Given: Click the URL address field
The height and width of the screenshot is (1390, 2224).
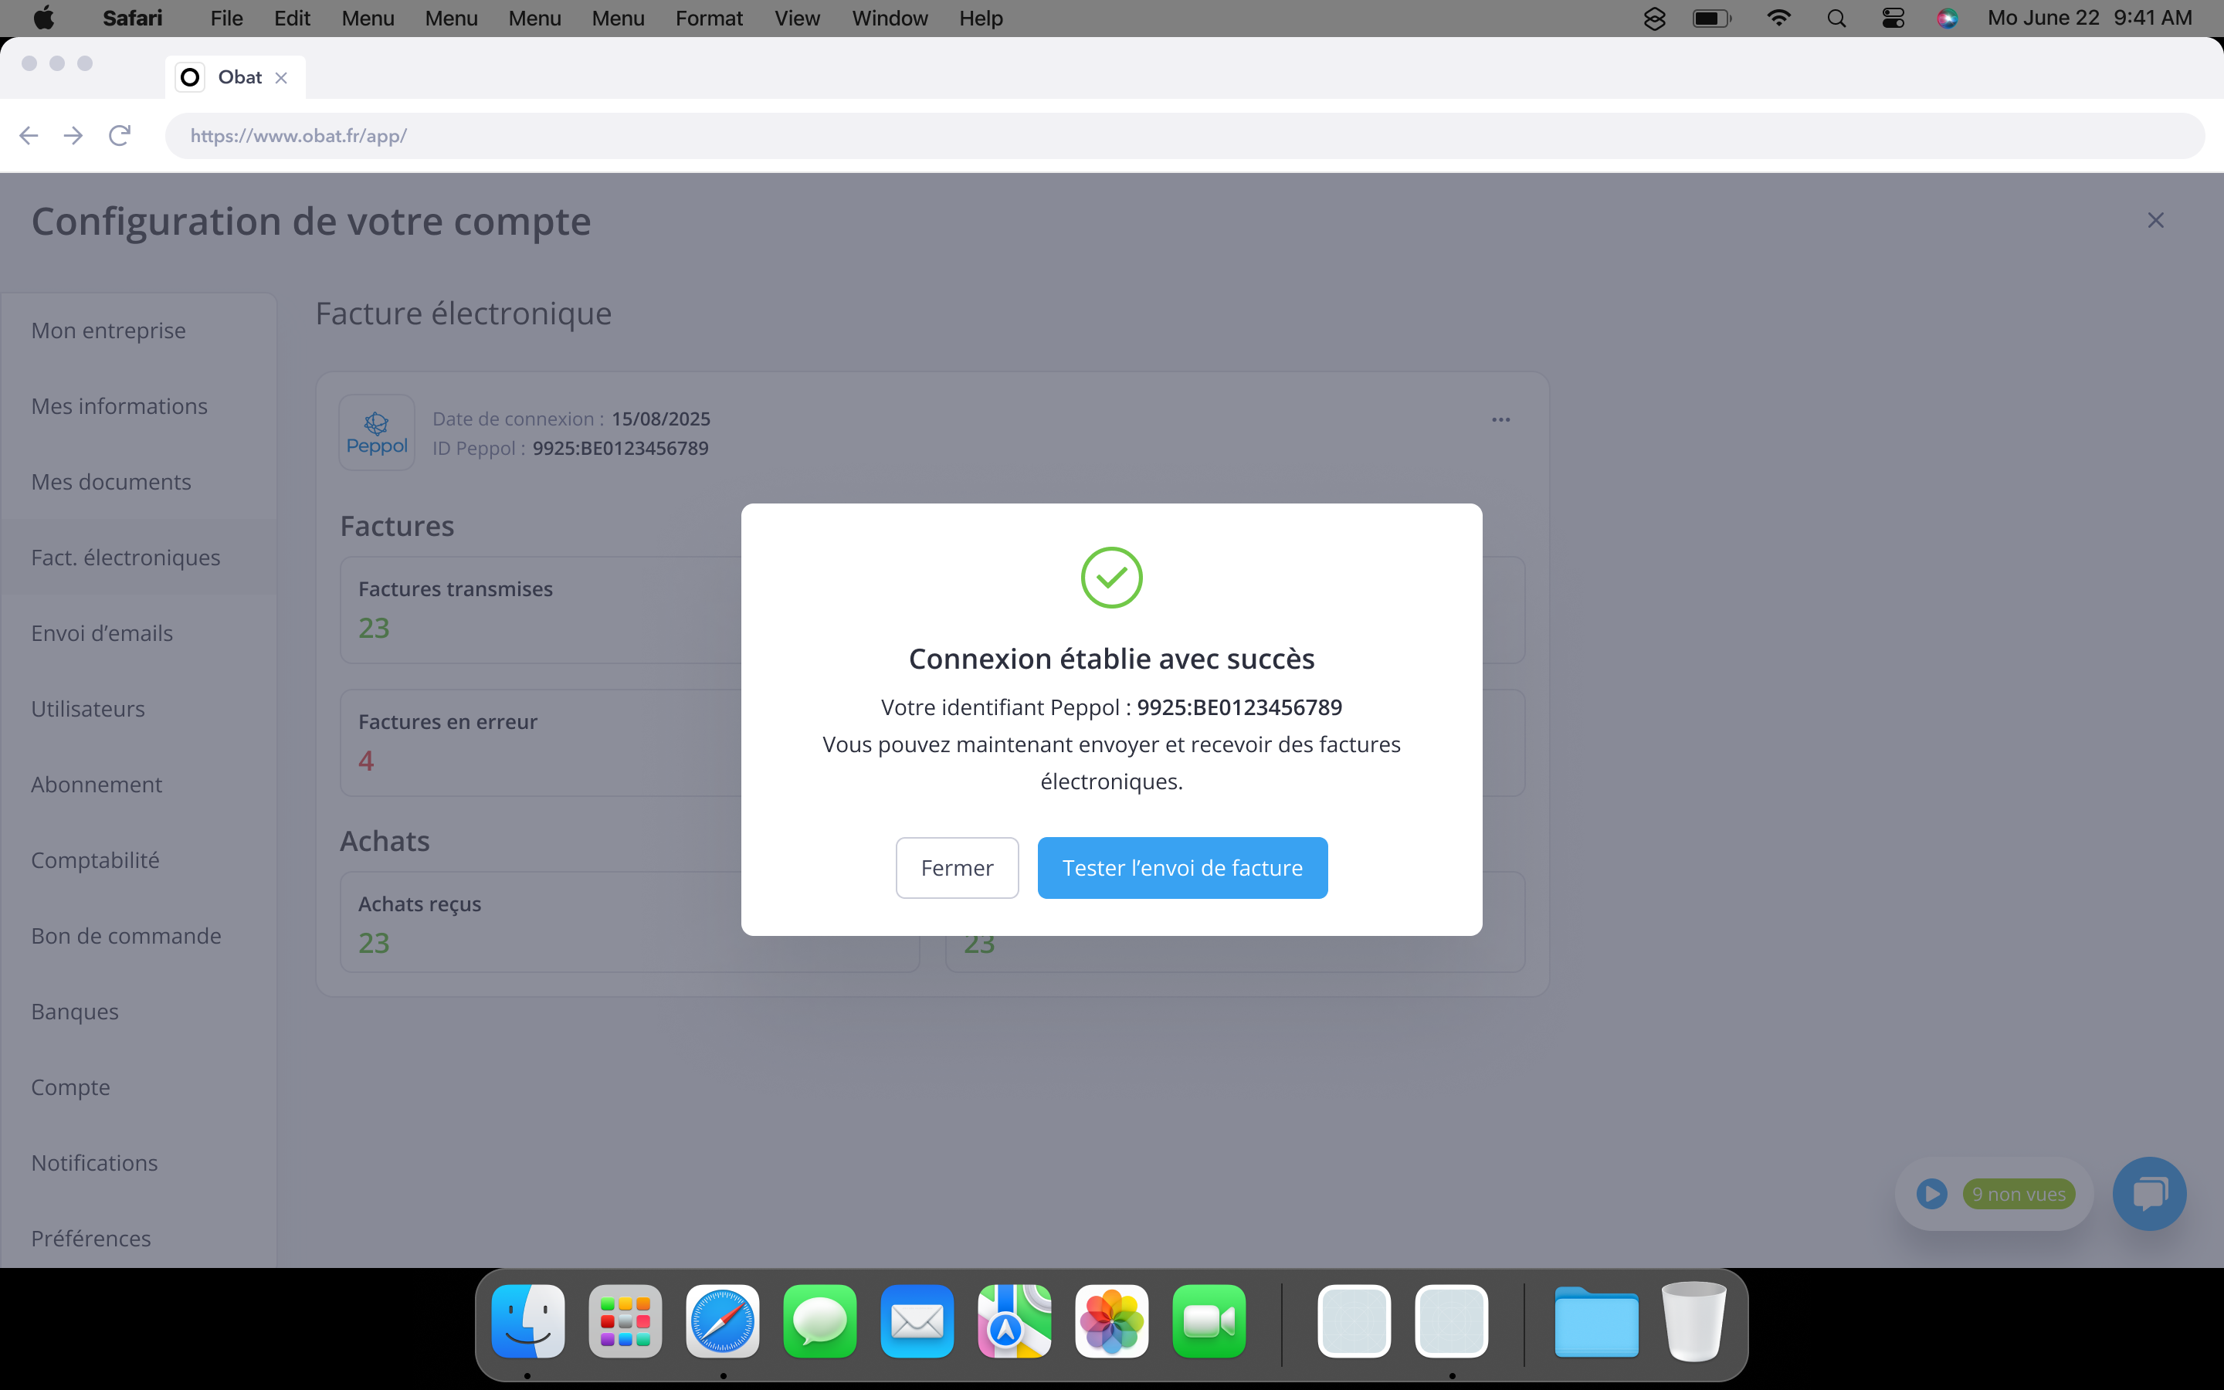Looking at the screenshot, I should click(1184, 136).
